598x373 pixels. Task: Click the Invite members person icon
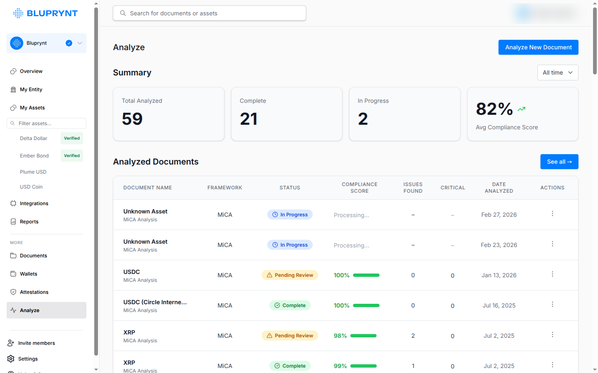point(11,343)
